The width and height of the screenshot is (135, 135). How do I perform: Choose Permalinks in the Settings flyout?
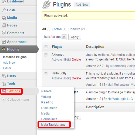(x=49, y=119)
